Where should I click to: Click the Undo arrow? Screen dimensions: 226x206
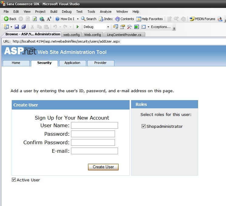pyautogui.click(x=55, y=27)
